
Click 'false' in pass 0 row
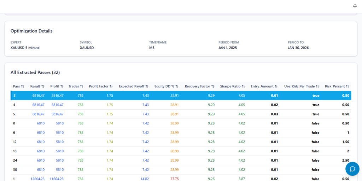[x=315, y=123]
